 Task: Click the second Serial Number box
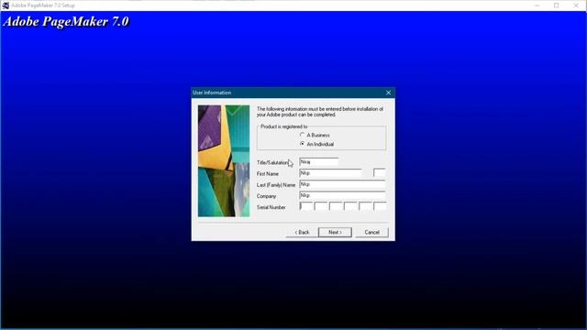point(321,206)
